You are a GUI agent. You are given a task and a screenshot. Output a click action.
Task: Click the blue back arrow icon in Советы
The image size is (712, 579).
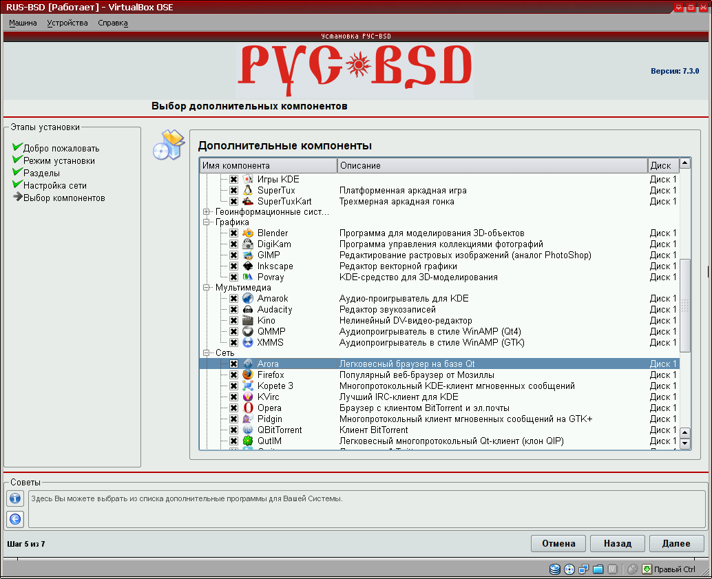pyautogui.click(x=15, y=519)
